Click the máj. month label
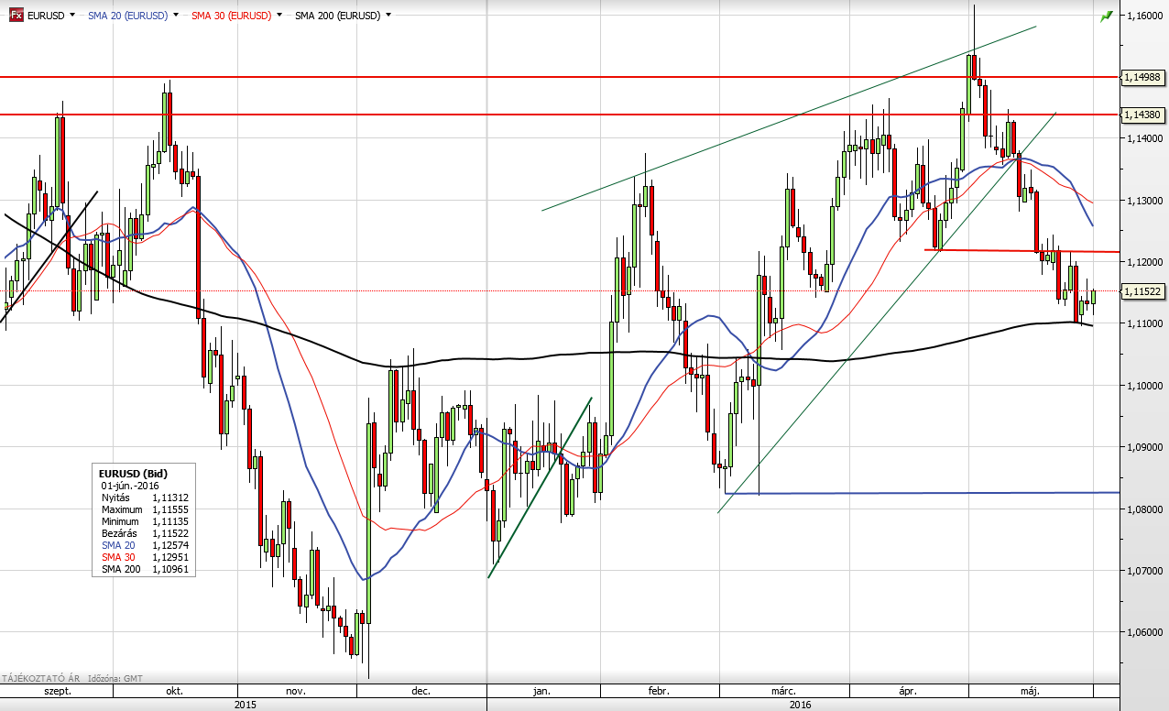Image resolution: width=1169 pixels, height=711 pixels. click(x=1031, y=692)
